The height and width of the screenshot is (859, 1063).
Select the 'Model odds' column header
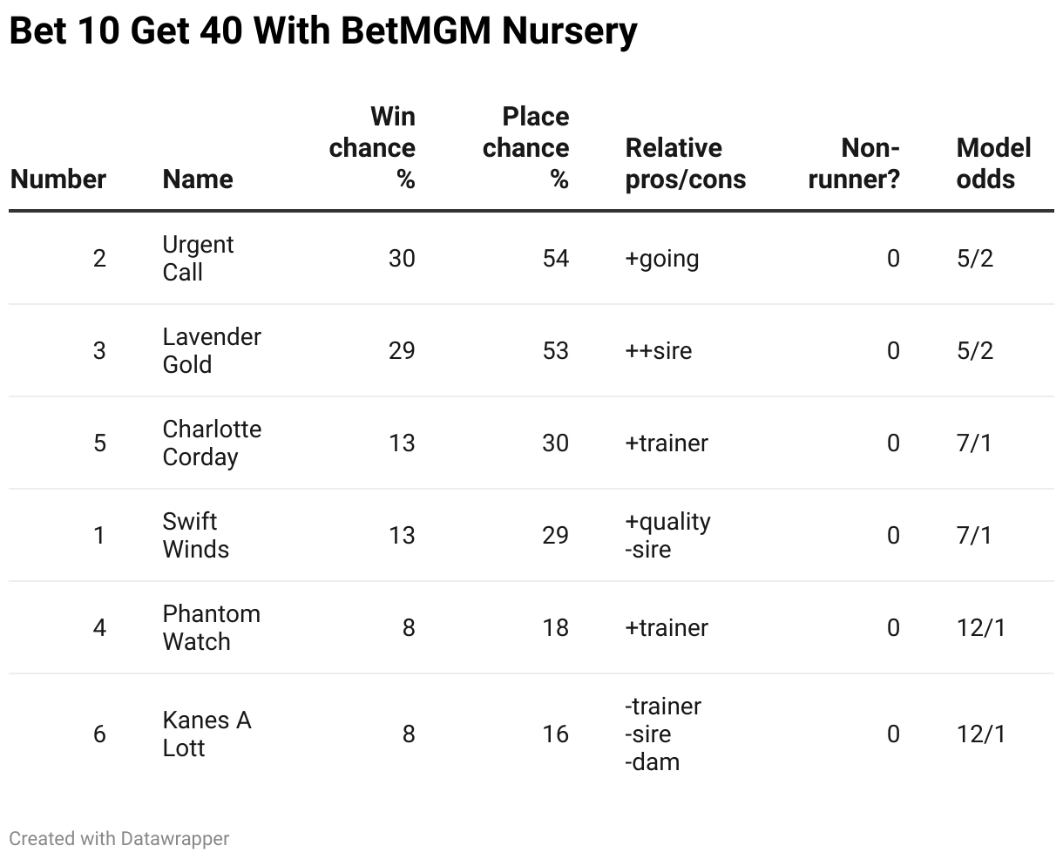pyautogui.click(x=993, y=163)
